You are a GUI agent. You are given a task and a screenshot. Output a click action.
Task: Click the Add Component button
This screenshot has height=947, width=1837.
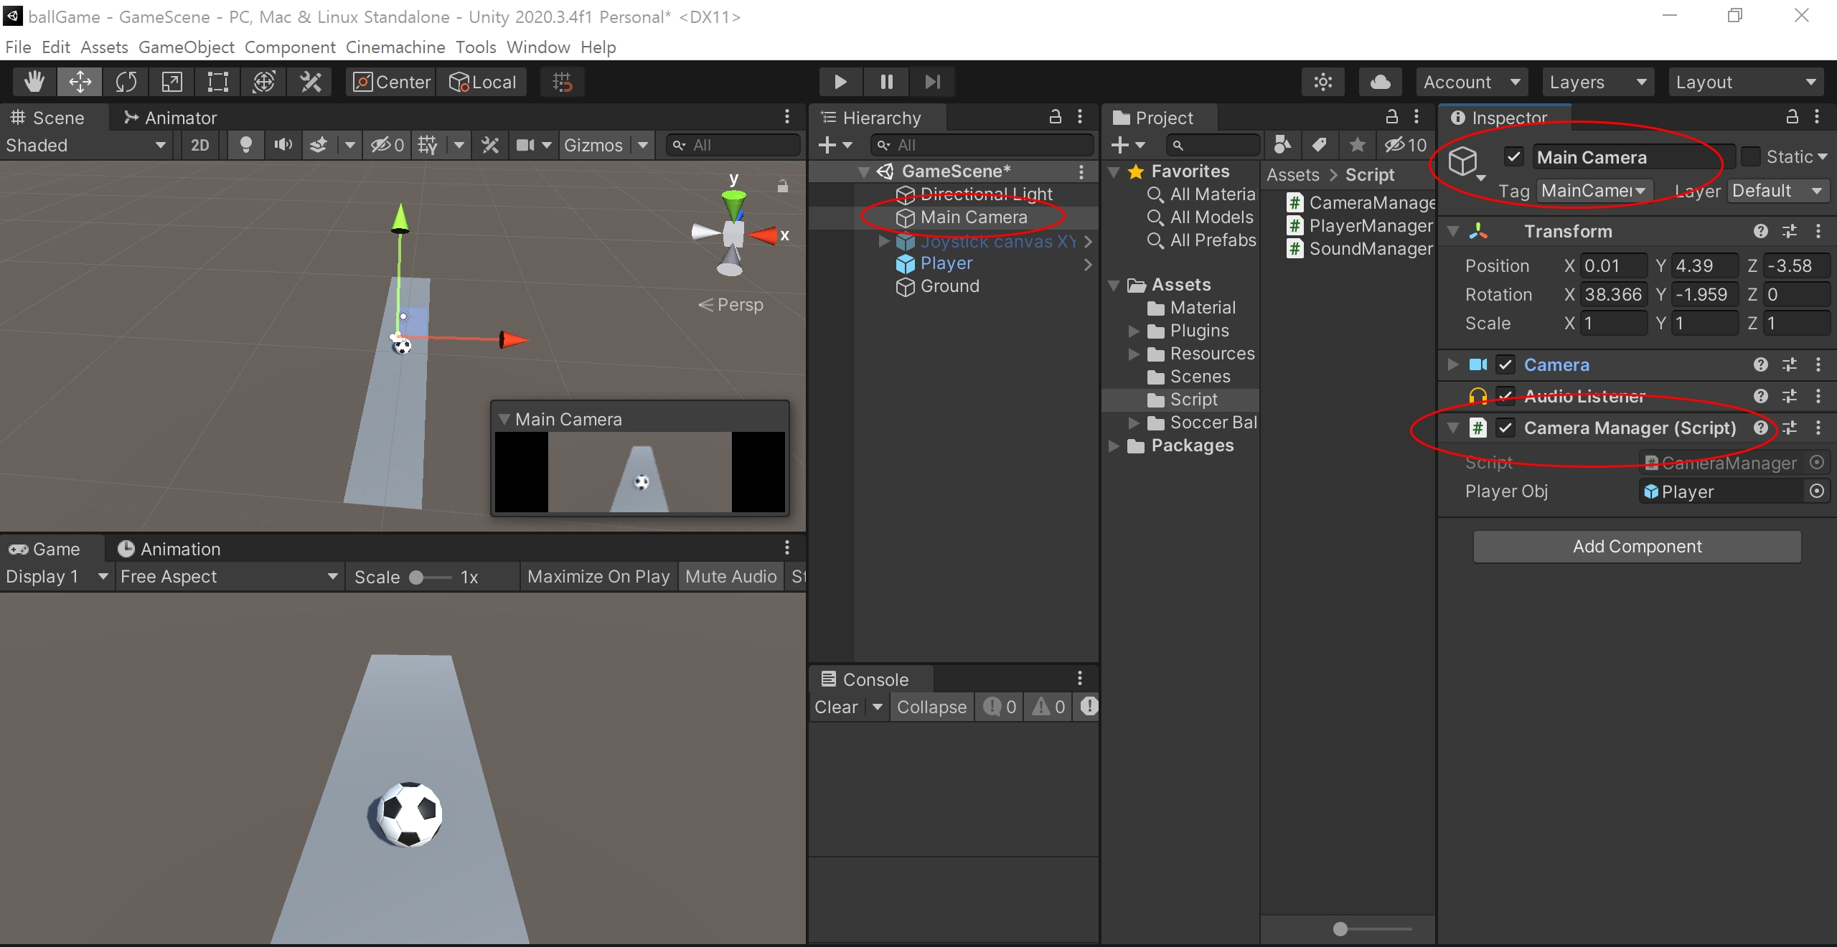[x=1637, y=547]
